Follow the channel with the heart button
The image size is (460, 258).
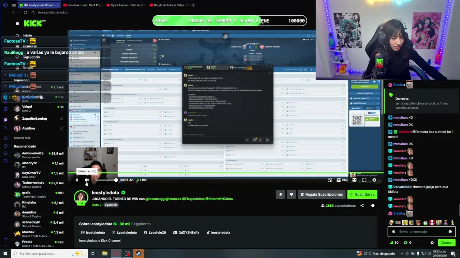[291, 194]
